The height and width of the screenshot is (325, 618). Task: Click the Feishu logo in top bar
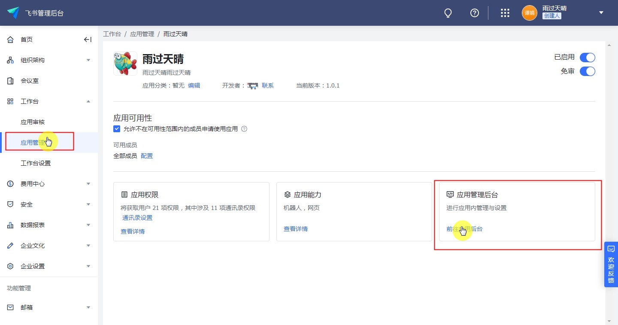pos(13,13)
